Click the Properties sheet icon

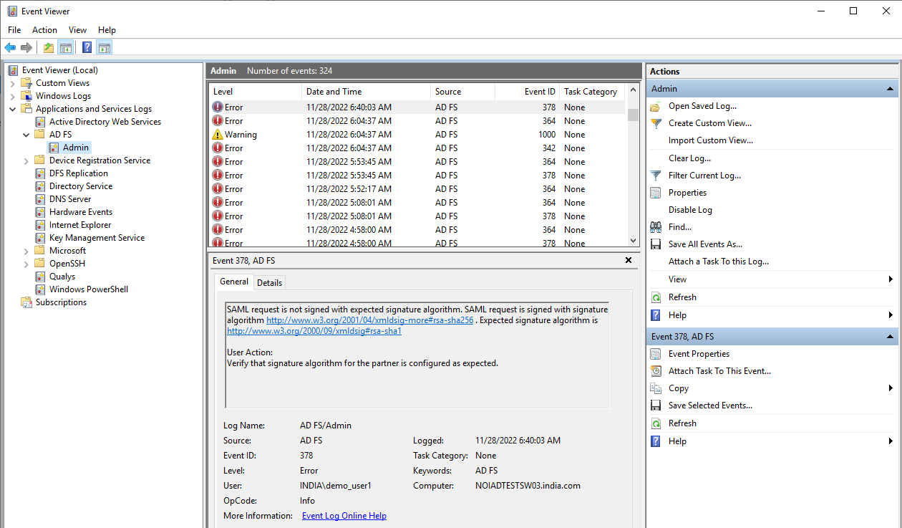(656, 193)
